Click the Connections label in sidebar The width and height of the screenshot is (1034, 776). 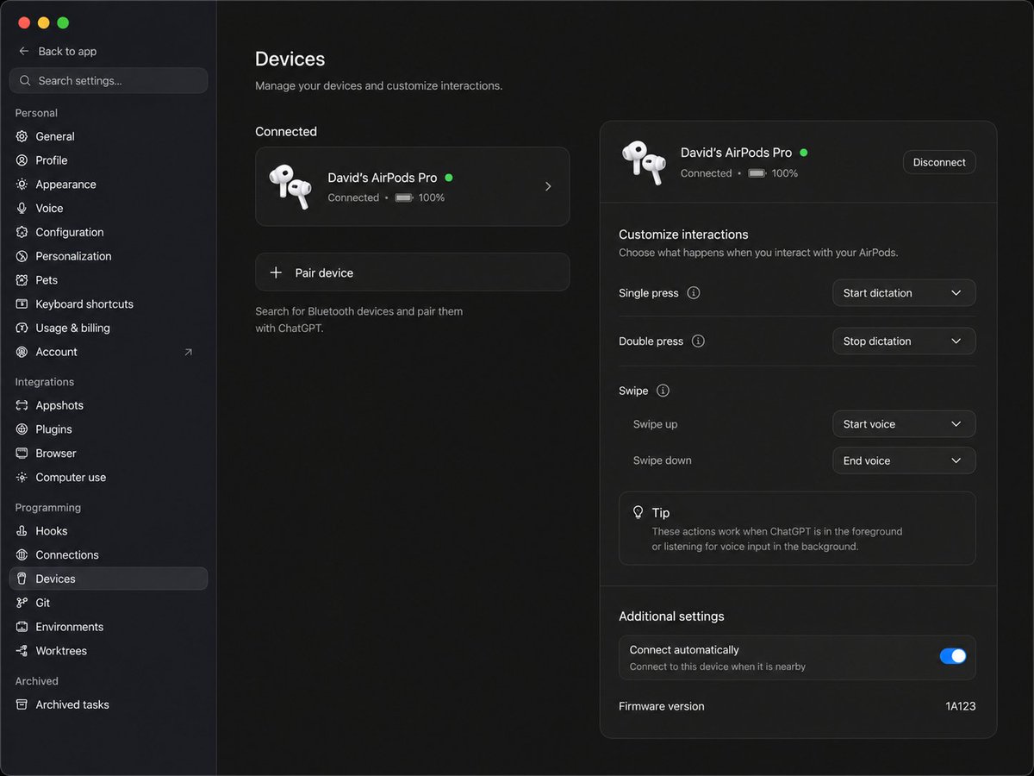[67, 555]
